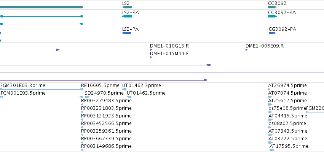Image resolution: width=324 pixels, height=152 pixels.
Task: Click the LS2-RA transcript glyph
Action: pyautogui.click(x=127, y=16)
